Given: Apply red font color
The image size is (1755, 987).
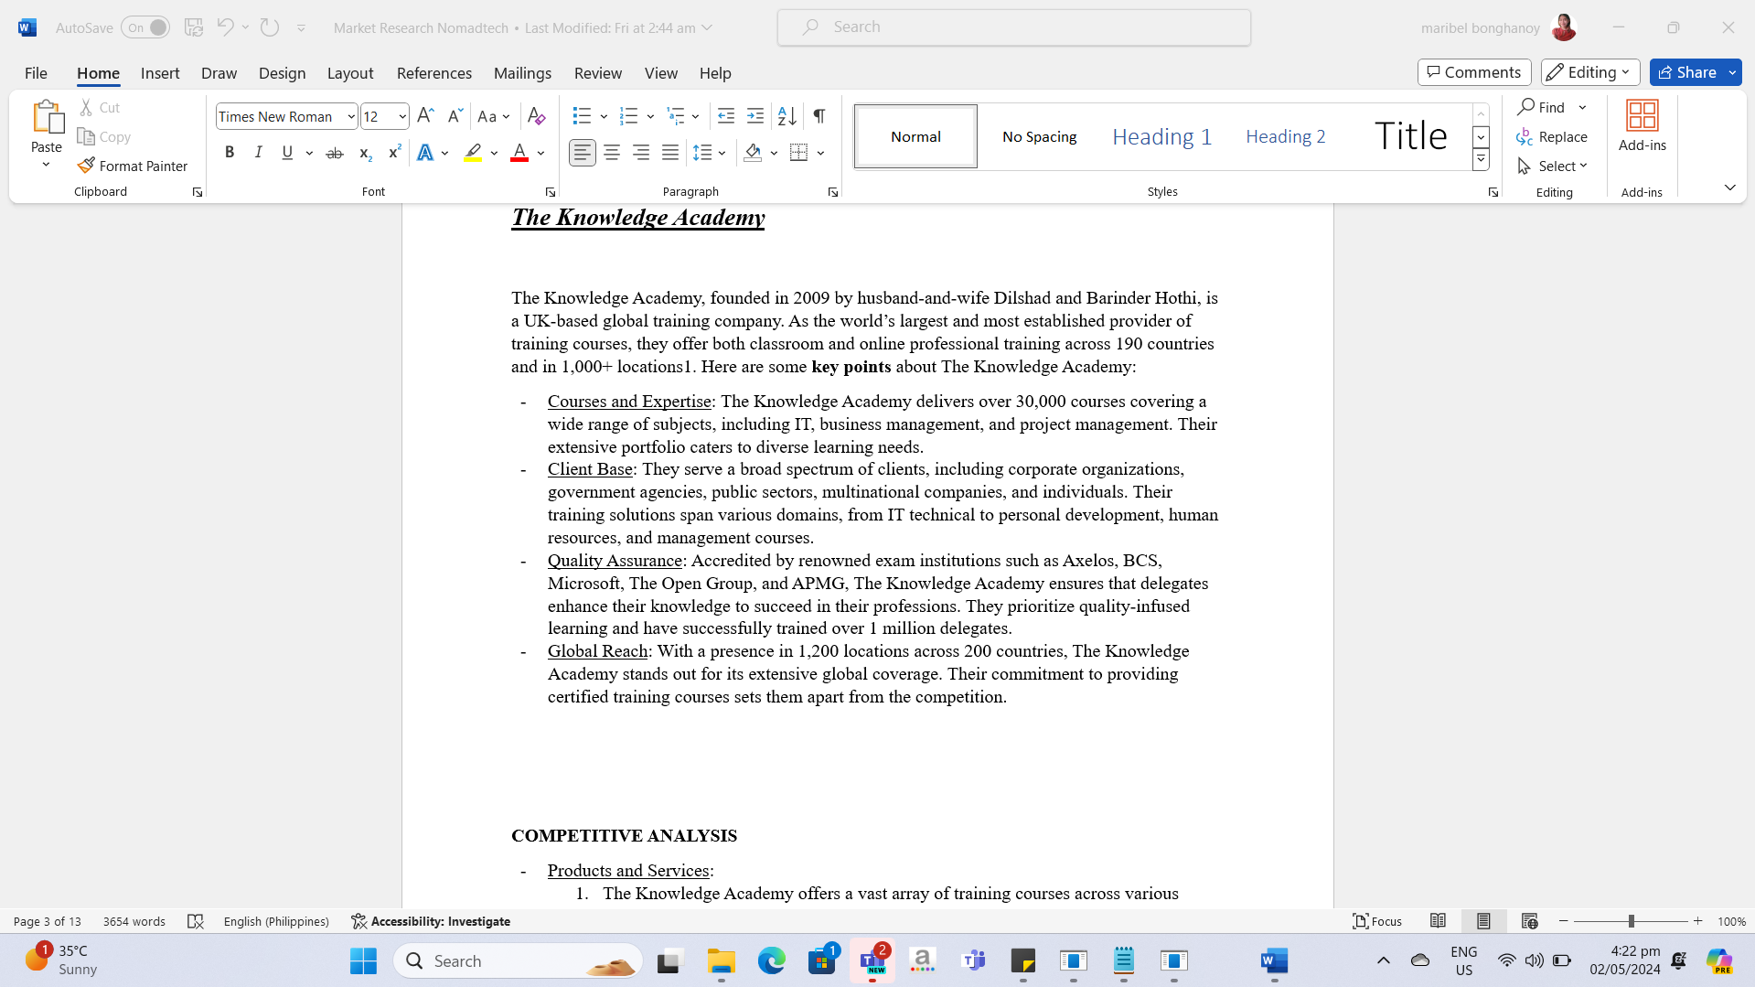Looking at the screenshot, I should pyautogui.click(x=519, y=153).
